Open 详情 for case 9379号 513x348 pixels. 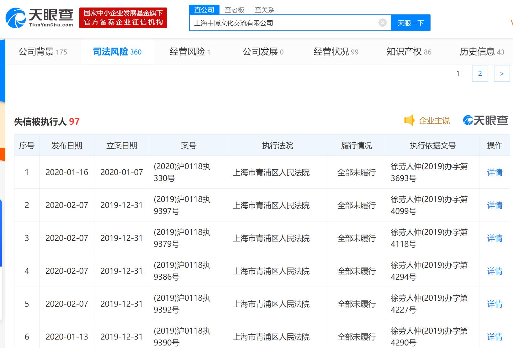494,238
